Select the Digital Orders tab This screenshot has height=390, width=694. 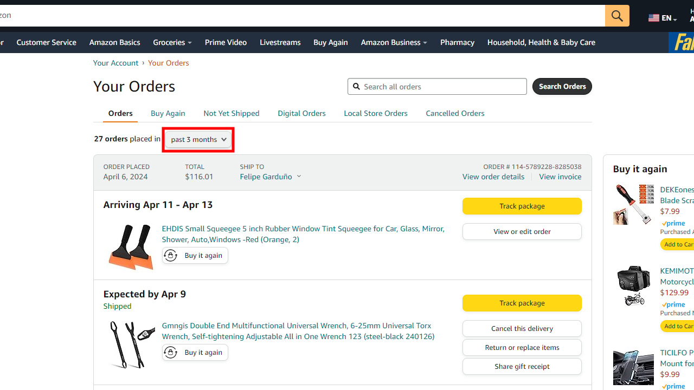coord(301,113)
